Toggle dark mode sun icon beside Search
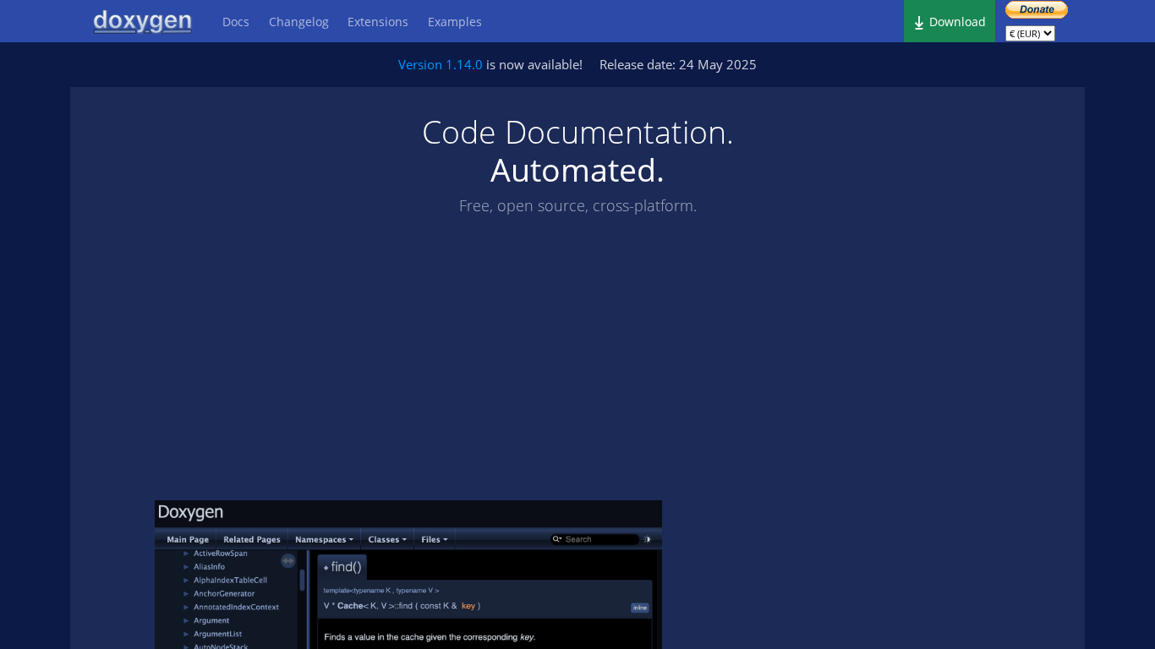Screen dimensions: 1155x649 coord(648,539)
